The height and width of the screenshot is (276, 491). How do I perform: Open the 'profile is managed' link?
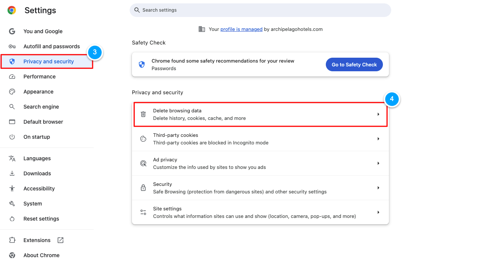(x=241, y=29)
